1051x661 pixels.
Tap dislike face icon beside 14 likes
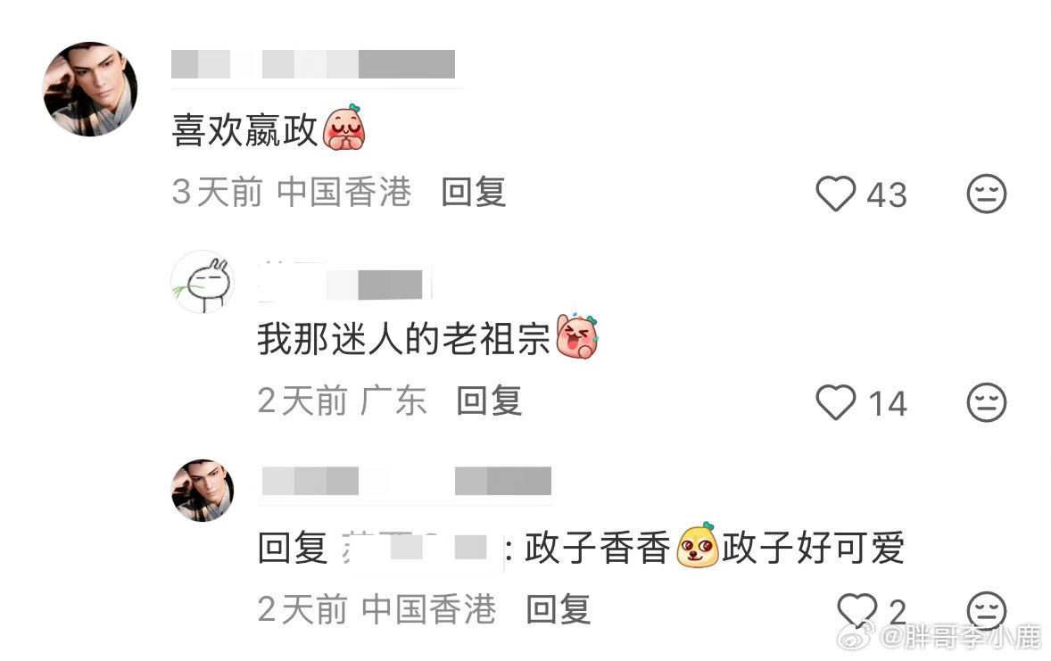[x=986, y=402]
